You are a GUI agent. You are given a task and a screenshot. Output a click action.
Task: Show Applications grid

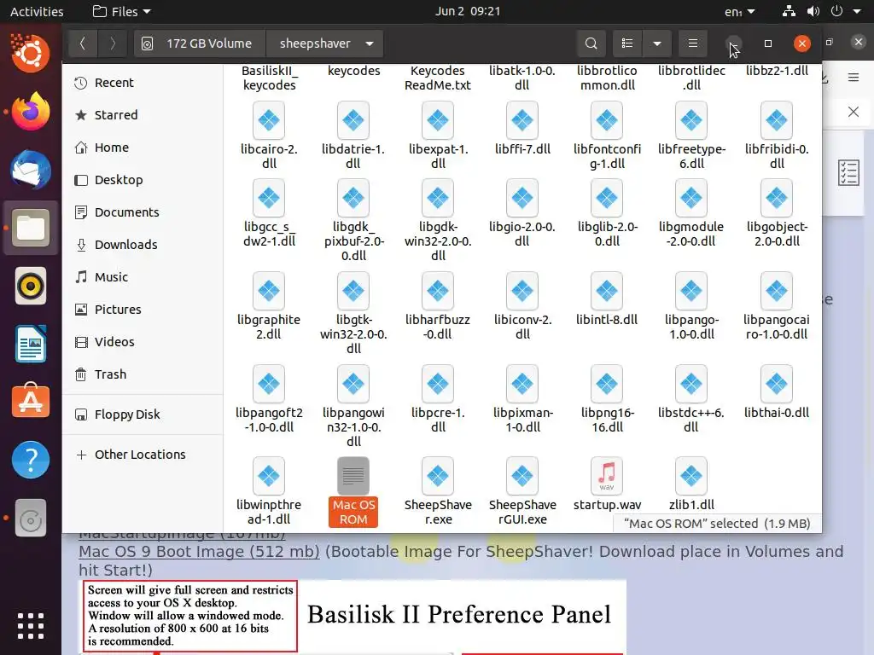31,625
